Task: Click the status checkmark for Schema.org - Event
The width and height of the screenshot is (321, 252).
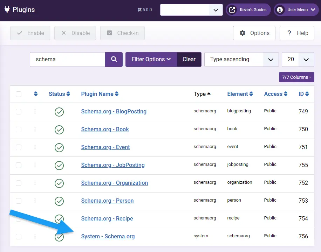Action: tap(59, 147)
